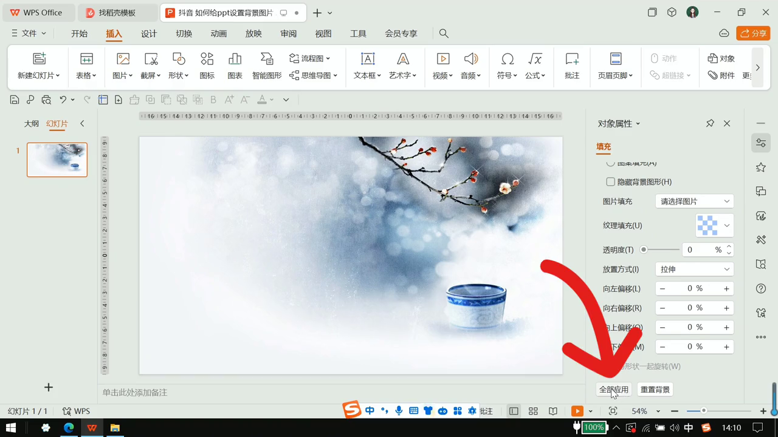Insert a 文本框 text box
The height and width of the screenshot is (437, 778).
pos(367,66)
